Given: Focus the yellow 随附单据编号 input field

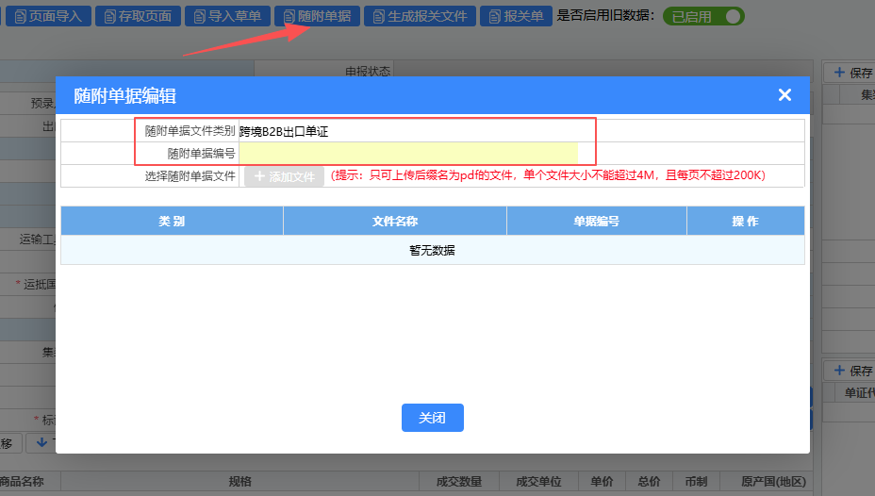Looking at the screenshot, I should tap(408, 154).
